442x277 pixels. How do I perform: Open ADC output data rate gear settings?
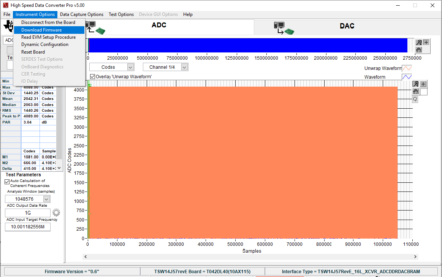coord(56,212)
